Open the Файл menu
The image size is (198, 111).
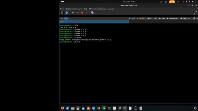[x=62, y=9]
